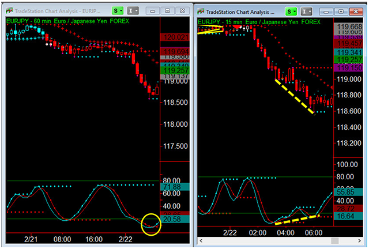
Task: Click the right scroll arrow in the 15 min chart
Action: point(359,240)
